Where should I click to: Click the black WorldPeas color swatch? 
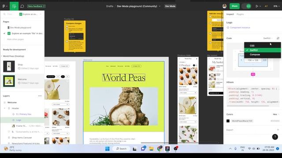pos(228,121)
